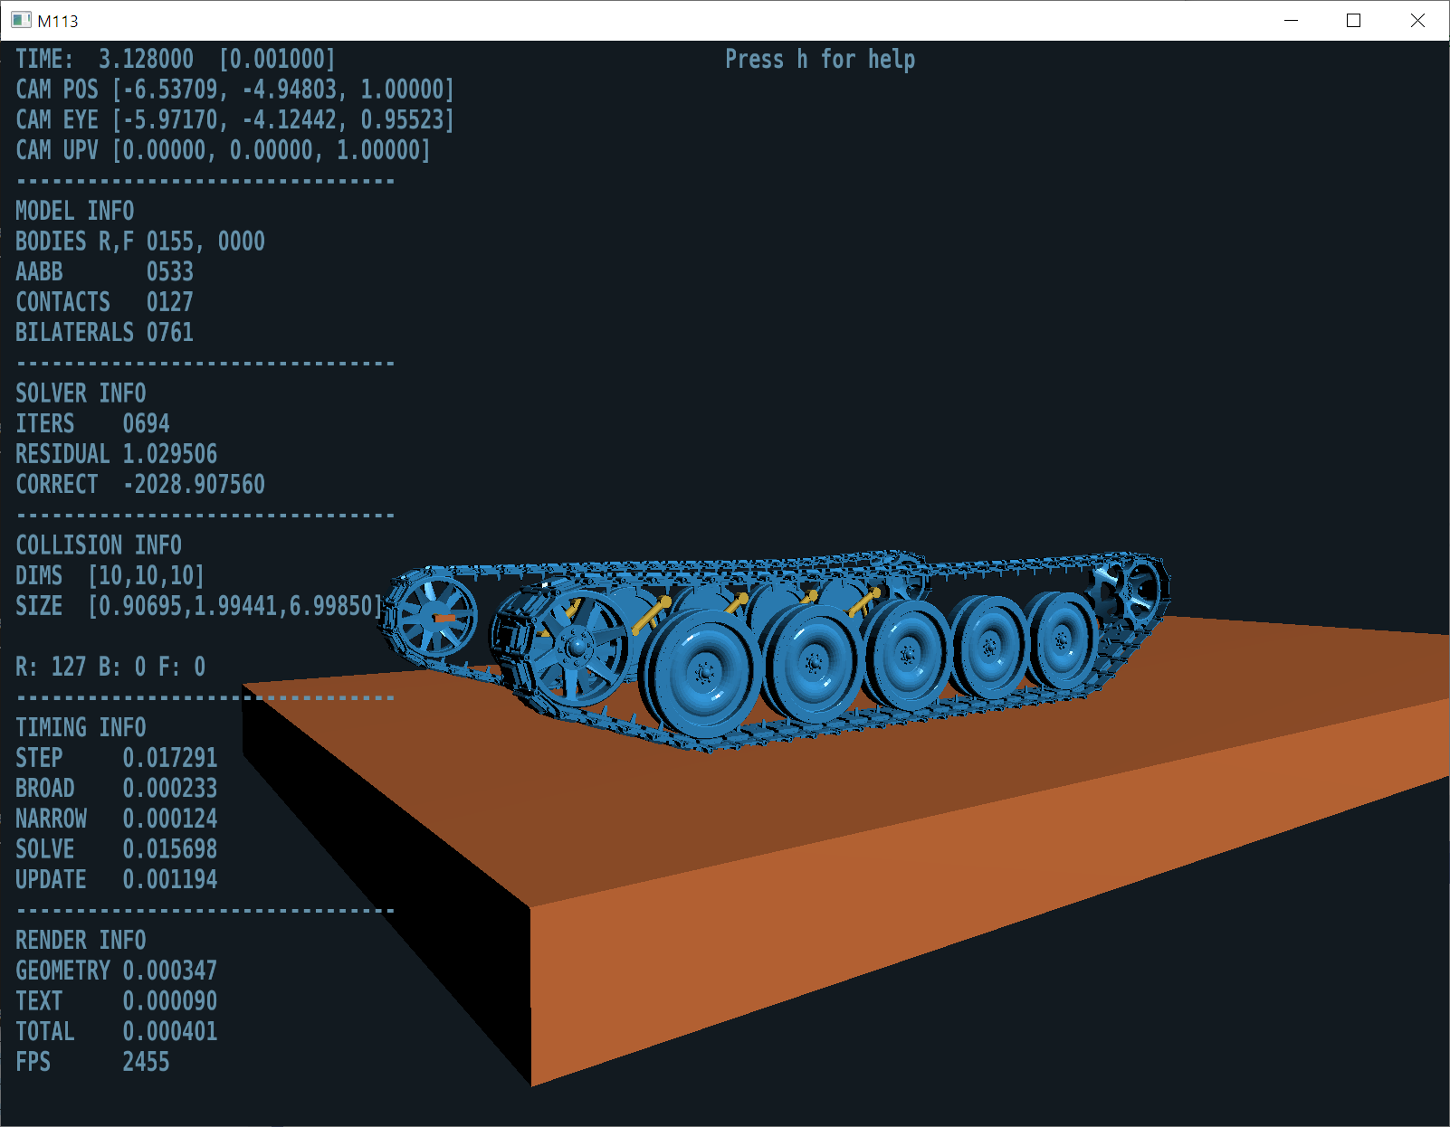
Task: Click the STEP 0.017291 line
Action: click(117, 758)
